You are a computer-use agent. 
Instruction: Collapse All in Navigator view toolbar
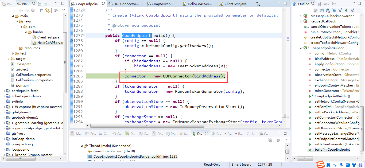click(42, 10)
